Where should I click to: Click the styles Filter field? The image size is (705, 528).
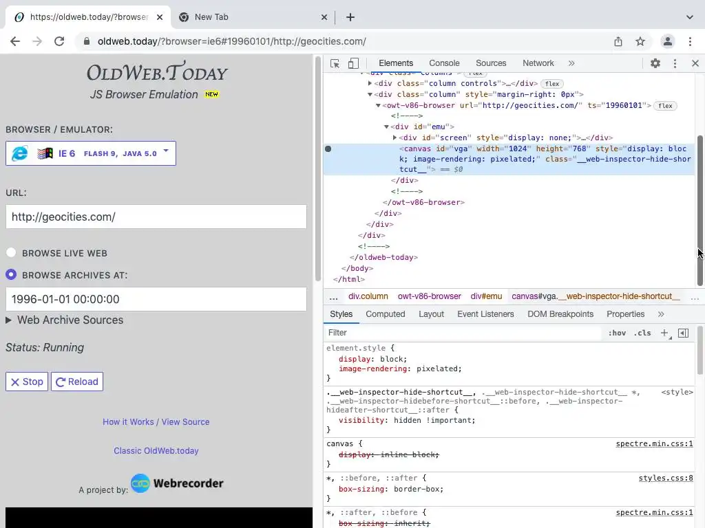tap(463, 333)
